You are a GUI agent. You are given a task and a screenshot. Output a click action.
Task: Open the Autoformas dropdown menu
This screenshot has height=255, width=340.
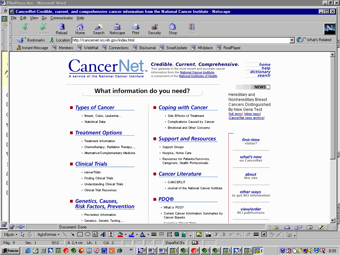pos(48,234)
